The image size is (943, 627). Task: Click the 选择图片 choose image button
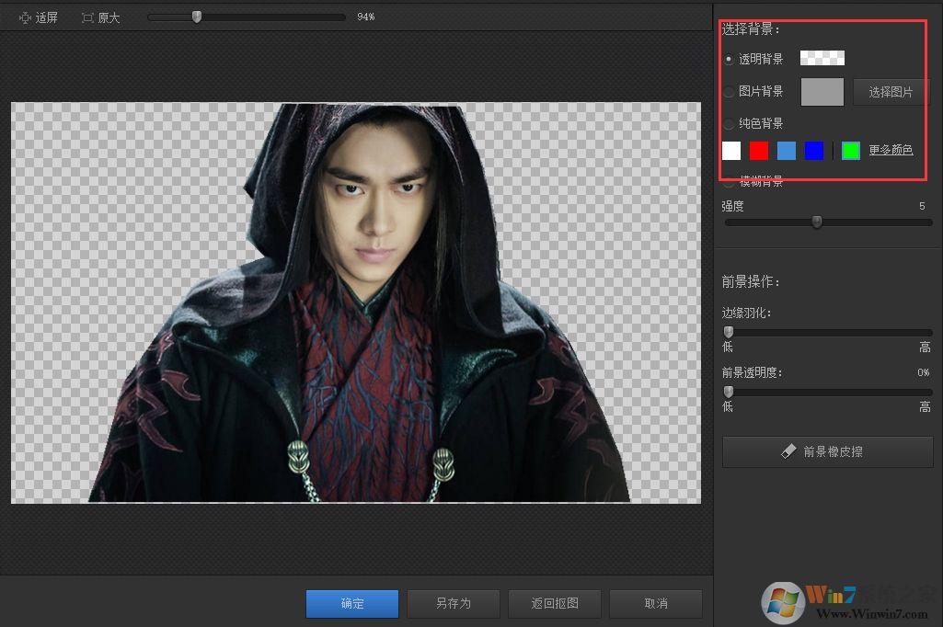tap(891, 92)
